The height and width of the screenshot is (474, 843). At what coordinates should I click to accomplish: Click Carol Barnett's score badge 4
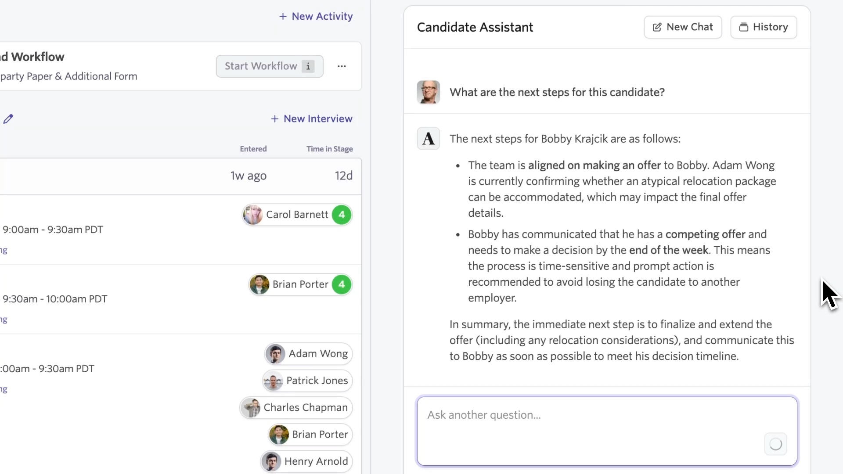click(x=342, y=215)
